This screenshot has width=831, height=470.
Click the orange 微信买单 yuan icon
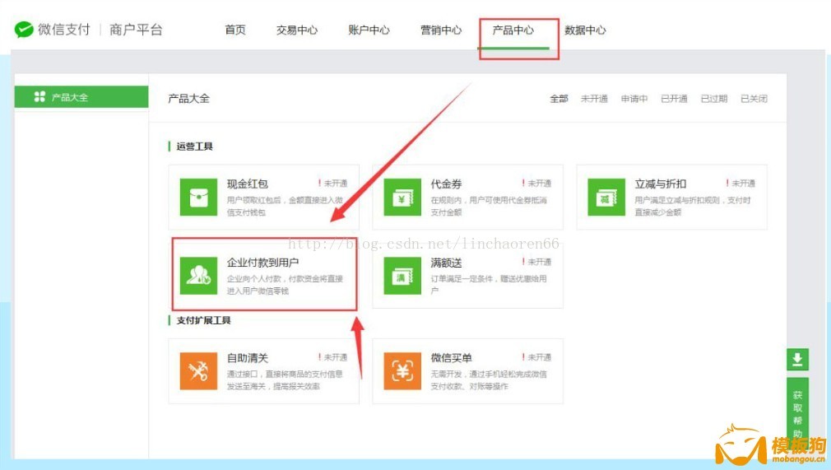(402, 370)
